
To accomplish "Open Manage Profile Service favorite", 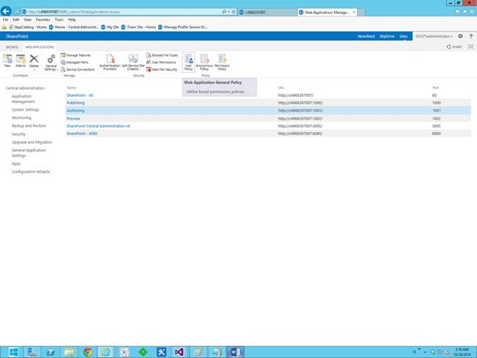I will click(x=183, y=27).
